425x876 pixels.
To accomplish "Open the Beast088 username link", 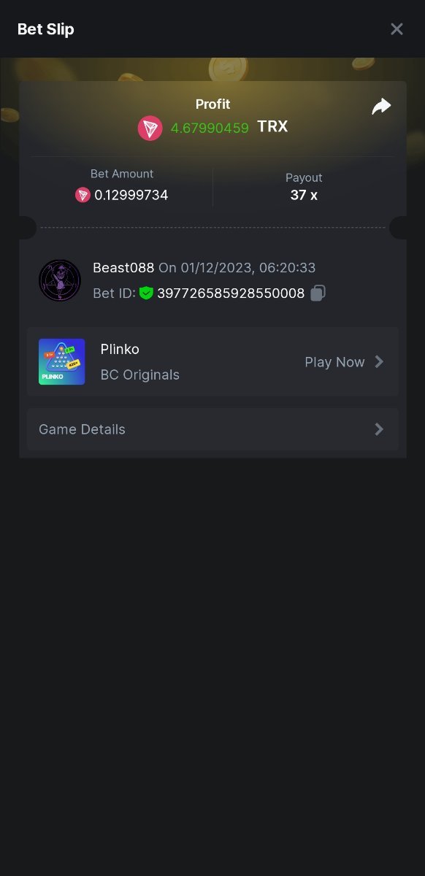I will click(123, 268).
